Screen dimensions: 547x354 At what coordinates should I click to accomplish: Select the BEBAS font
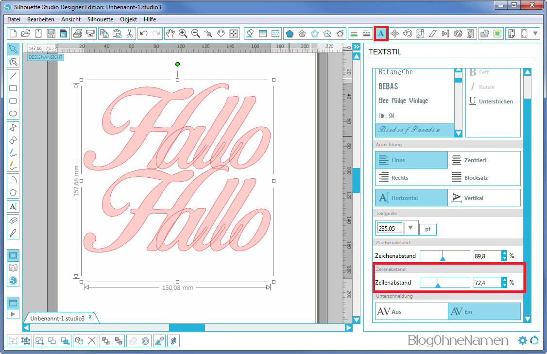[x=388, y=86]
